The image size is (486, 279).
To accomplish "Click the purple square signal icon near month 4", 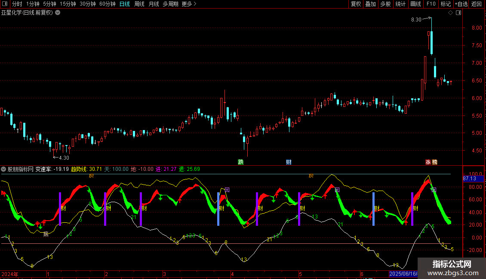I will [x=227, y=189].
